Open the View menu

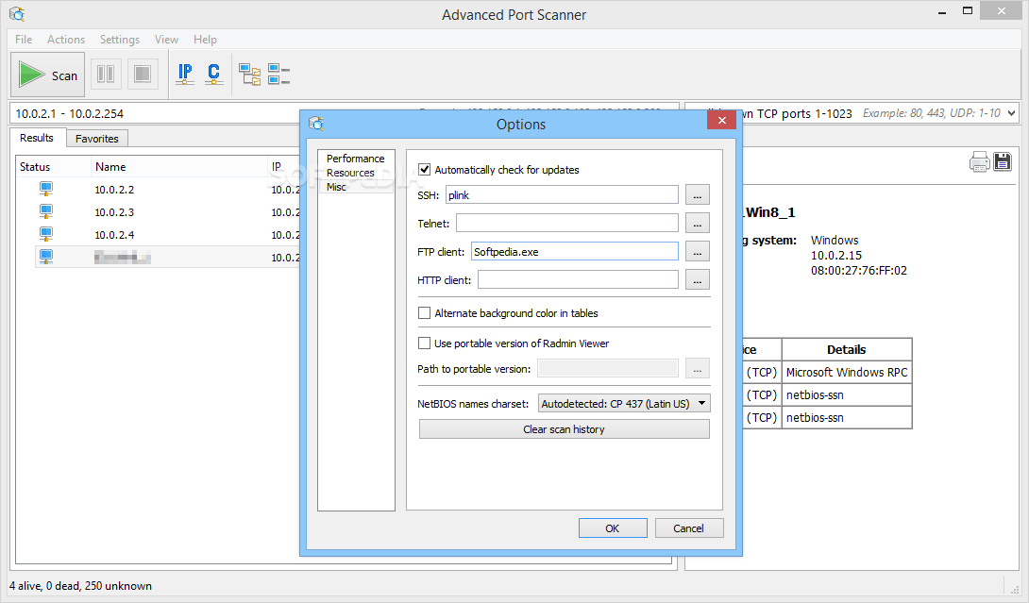pyautogui.click(x=166, y=40)
